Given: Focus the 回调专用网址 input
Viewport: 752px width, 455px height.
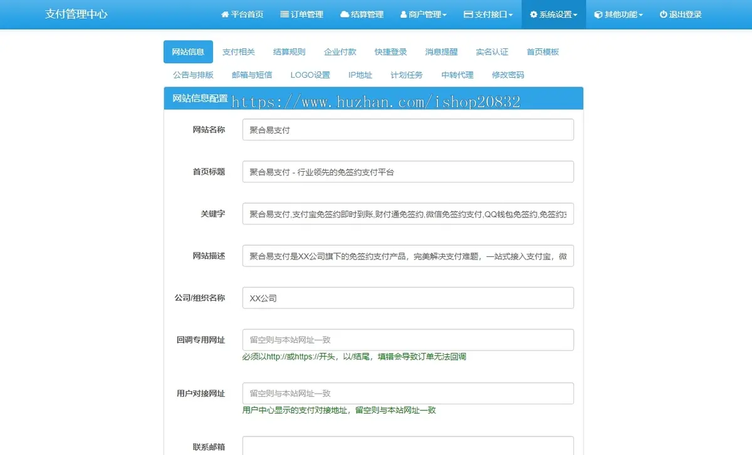Looking at the screenshot, I should [x=408, y=340].
